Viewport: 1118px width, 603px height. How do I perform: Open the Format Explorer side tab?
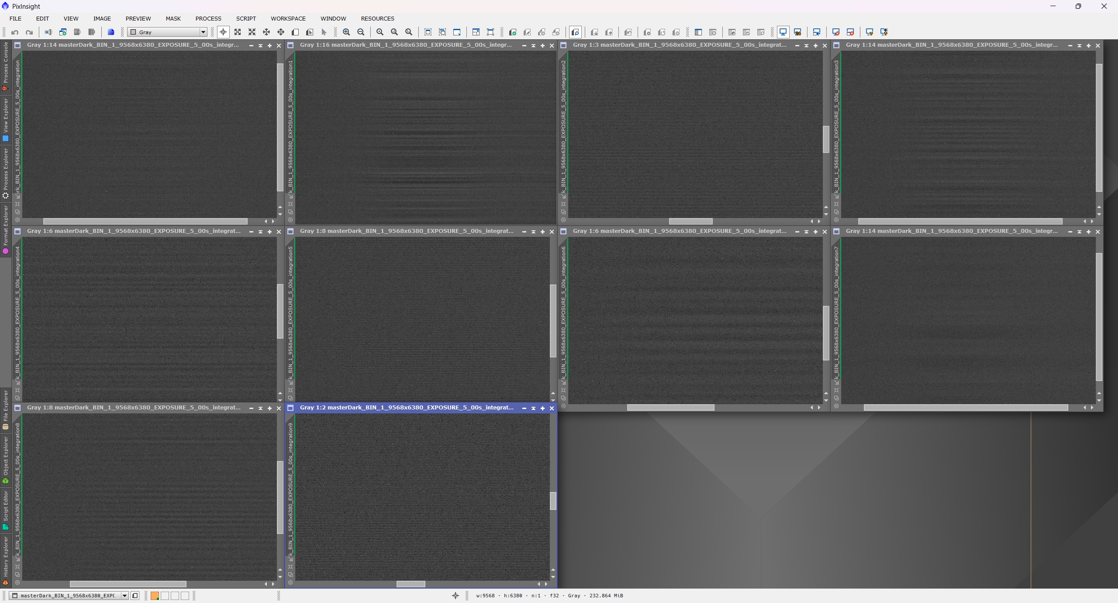coord(6,230)
